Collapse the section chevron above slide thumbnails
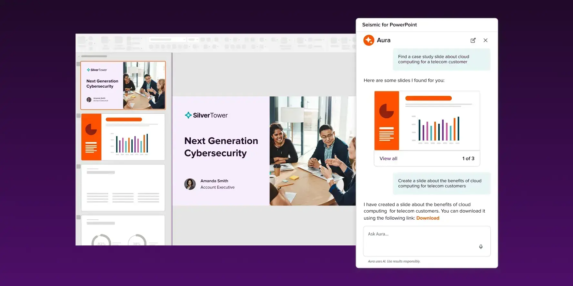The width and height of the screenshot is (573, 286). click(x=79, y=56)
